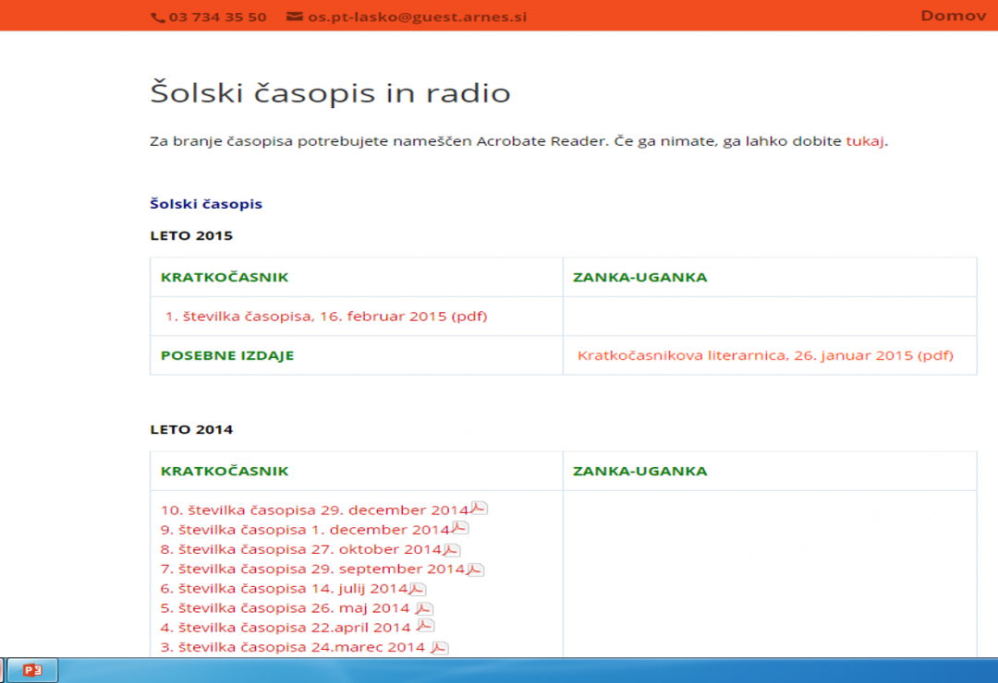This screenshot has height=683, width=998.
Task: Go to Domov in the top menu
Action: click(953, 16)
